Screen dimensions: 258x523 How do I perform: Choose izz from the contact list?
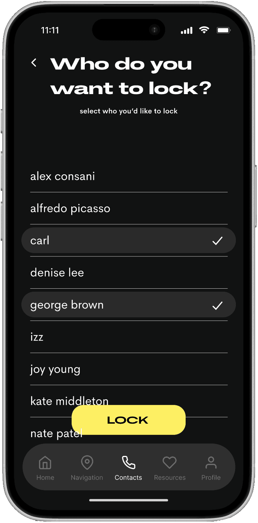[129, 337]
